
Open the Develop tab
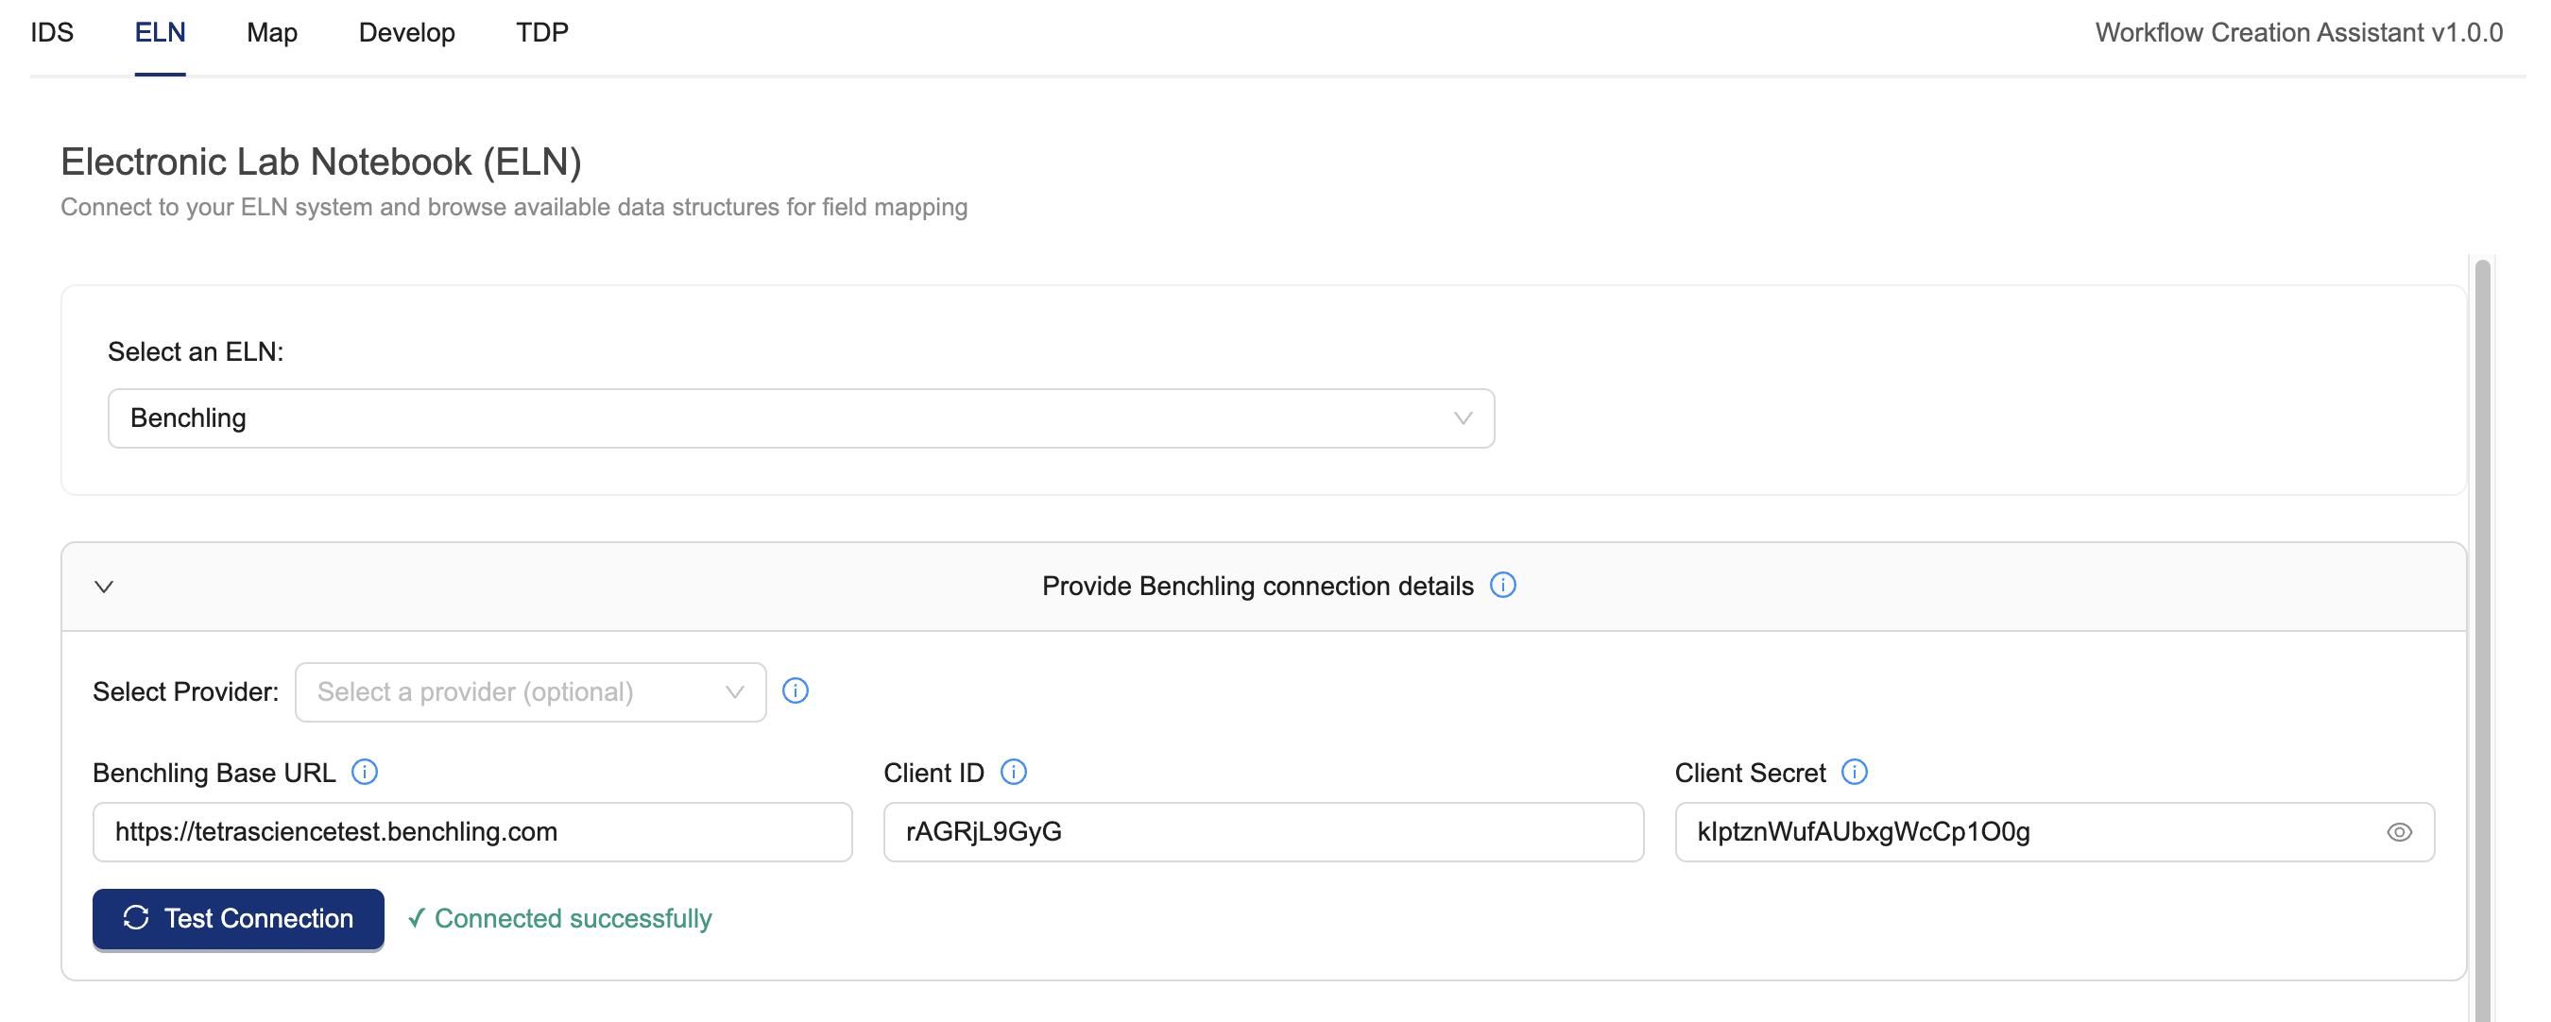406,33
